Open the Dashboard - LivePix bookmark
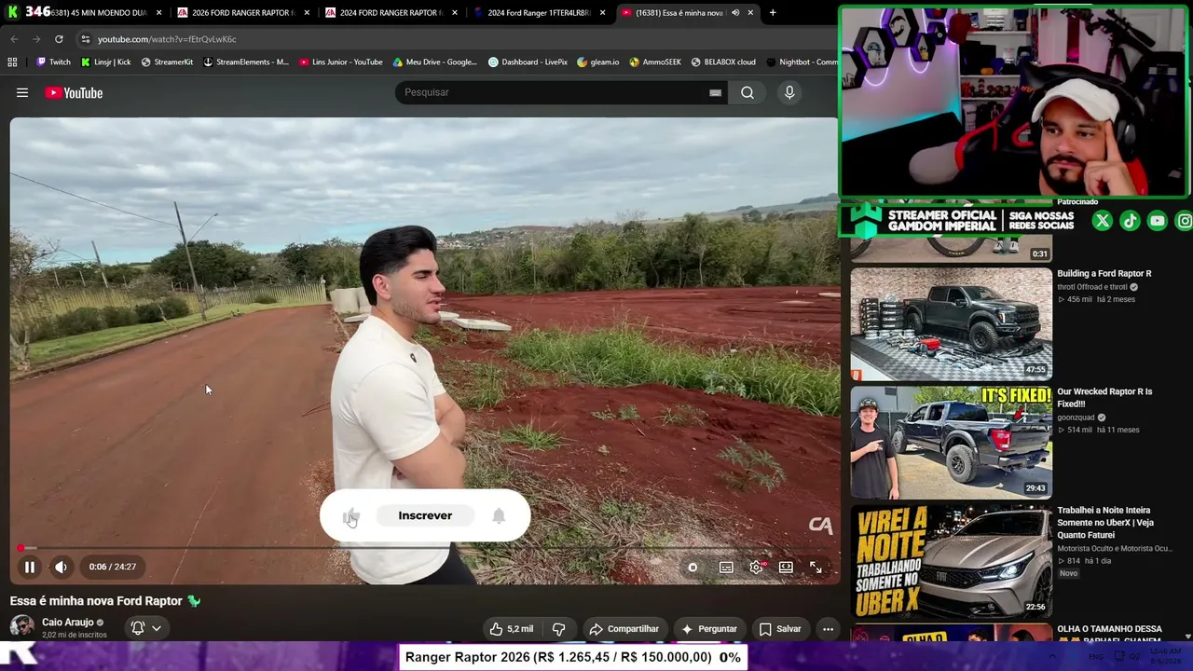The image size is (1193, 671). [528, 62]
